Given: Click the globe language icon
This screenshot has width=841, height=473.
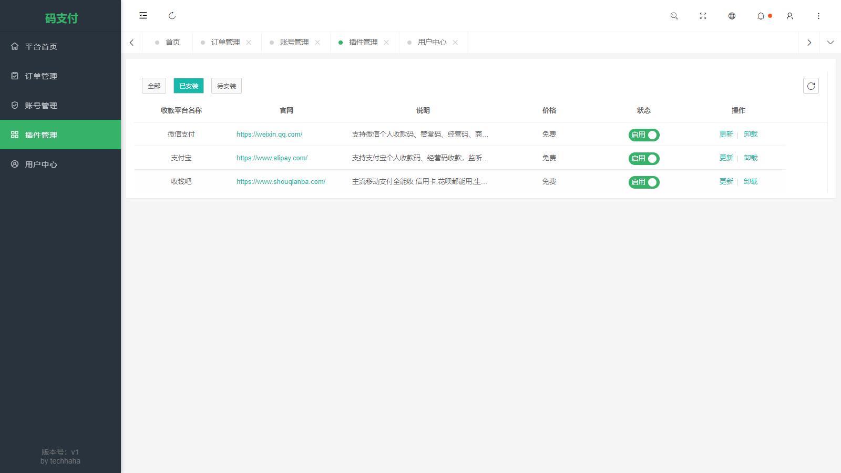Looking at the screenshot, I should pos(732,16).
